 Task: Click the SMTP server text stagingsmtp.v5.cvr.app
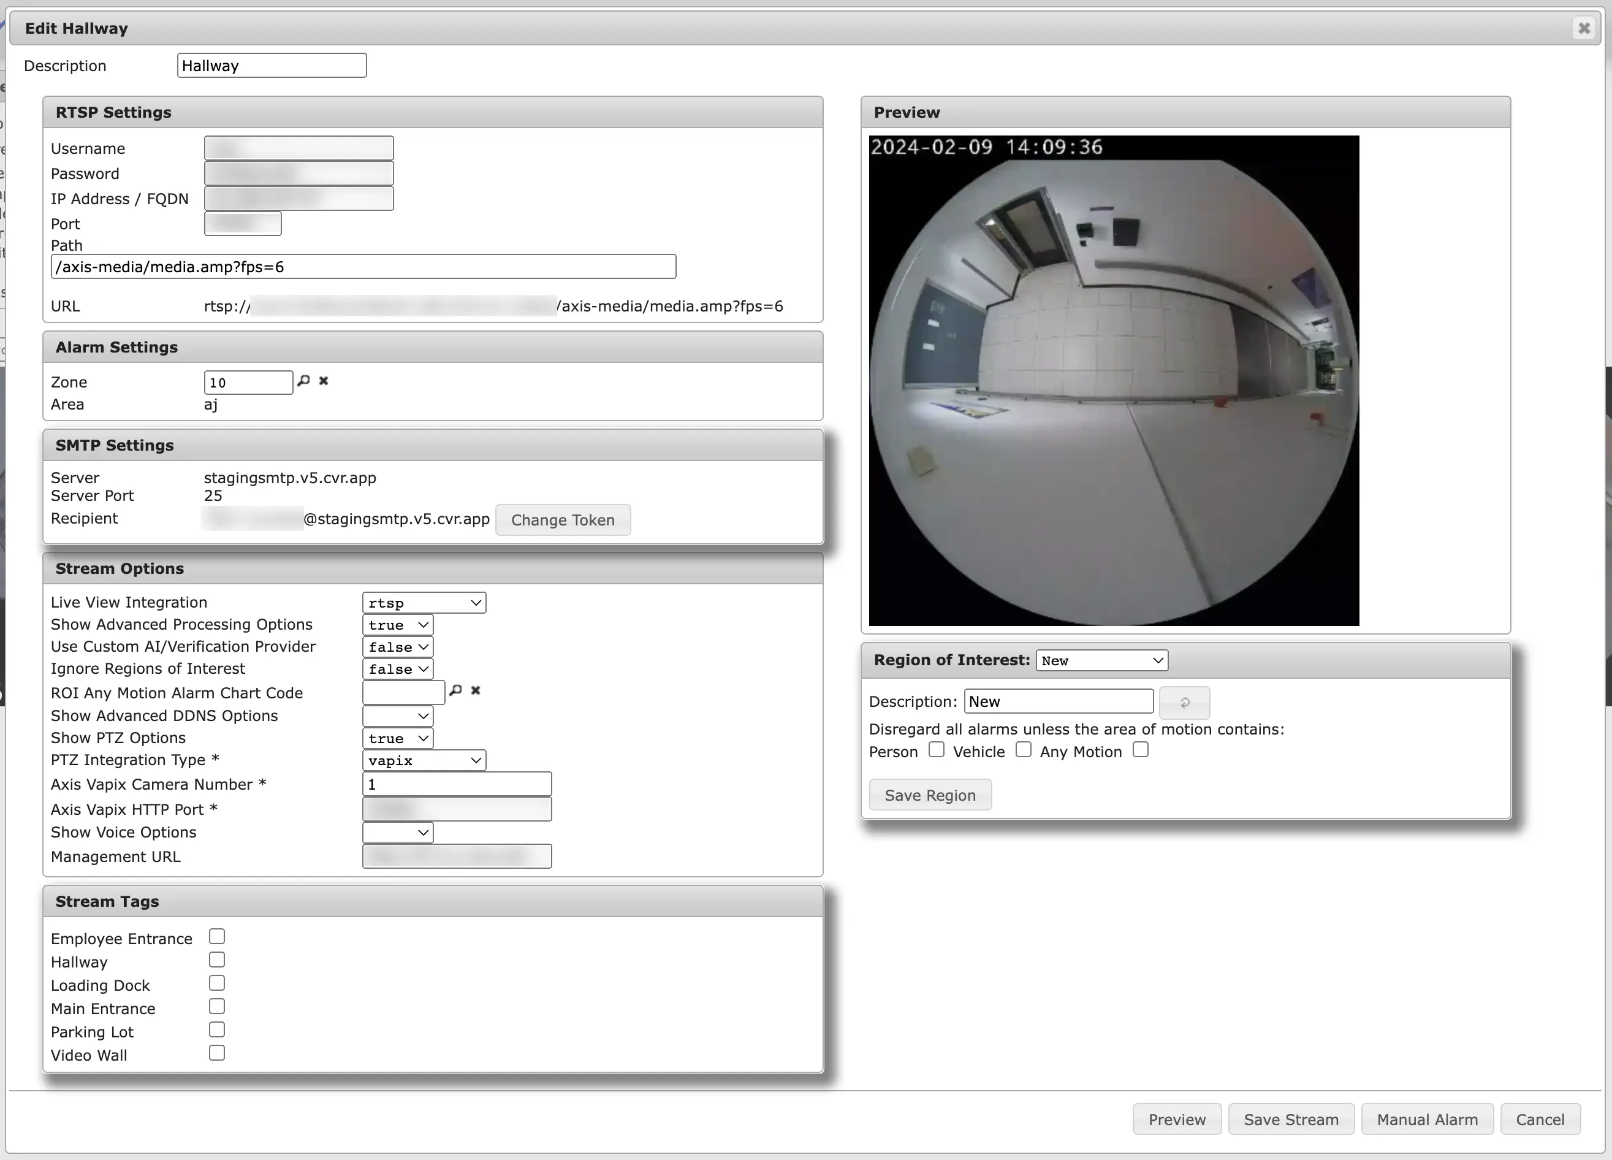[290, 478]
